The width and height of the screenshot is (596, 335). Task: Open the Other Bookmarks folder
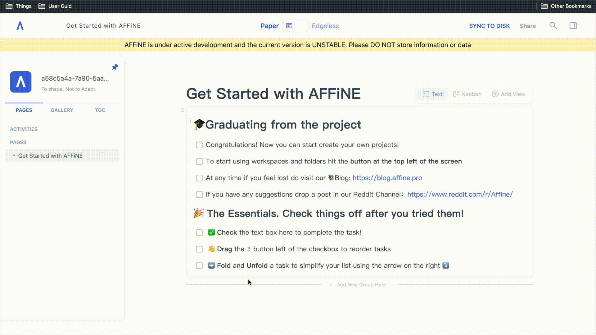tap(566, 6)
